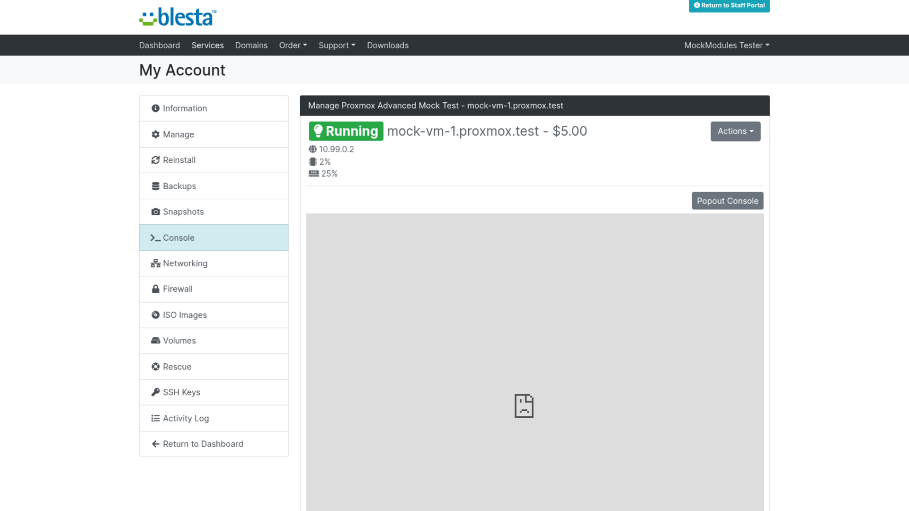The width and height of the screenshot is (909, 511).
Task: Click Return to Staff Portal button
Action: (729, 6)
